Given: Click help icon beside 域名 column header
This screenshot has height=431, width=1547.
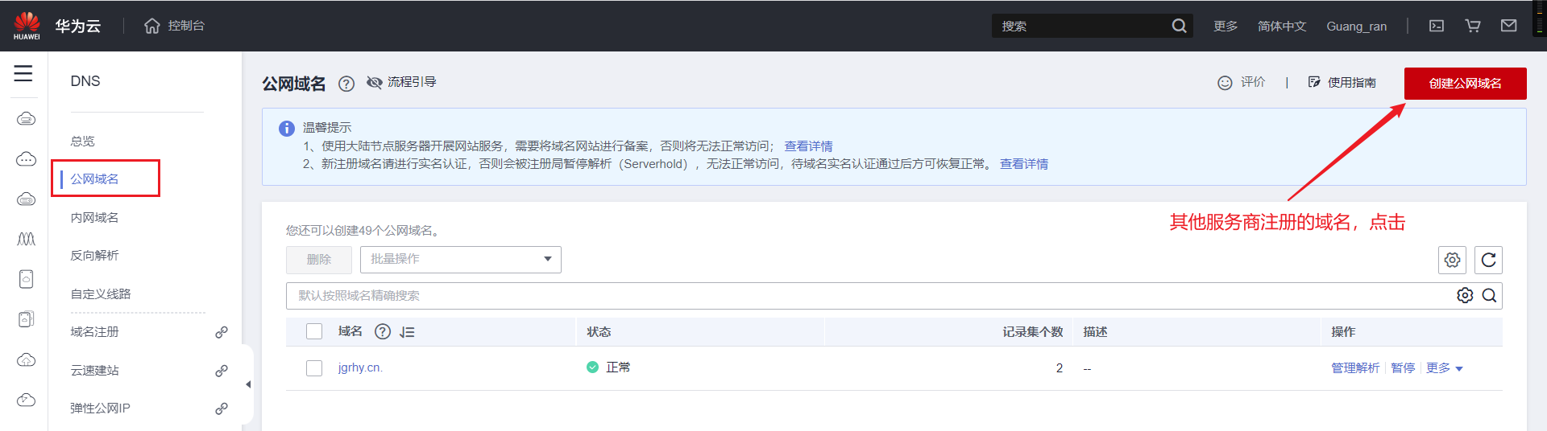Looking at the screenshot, I should click(x=383, y=331).
